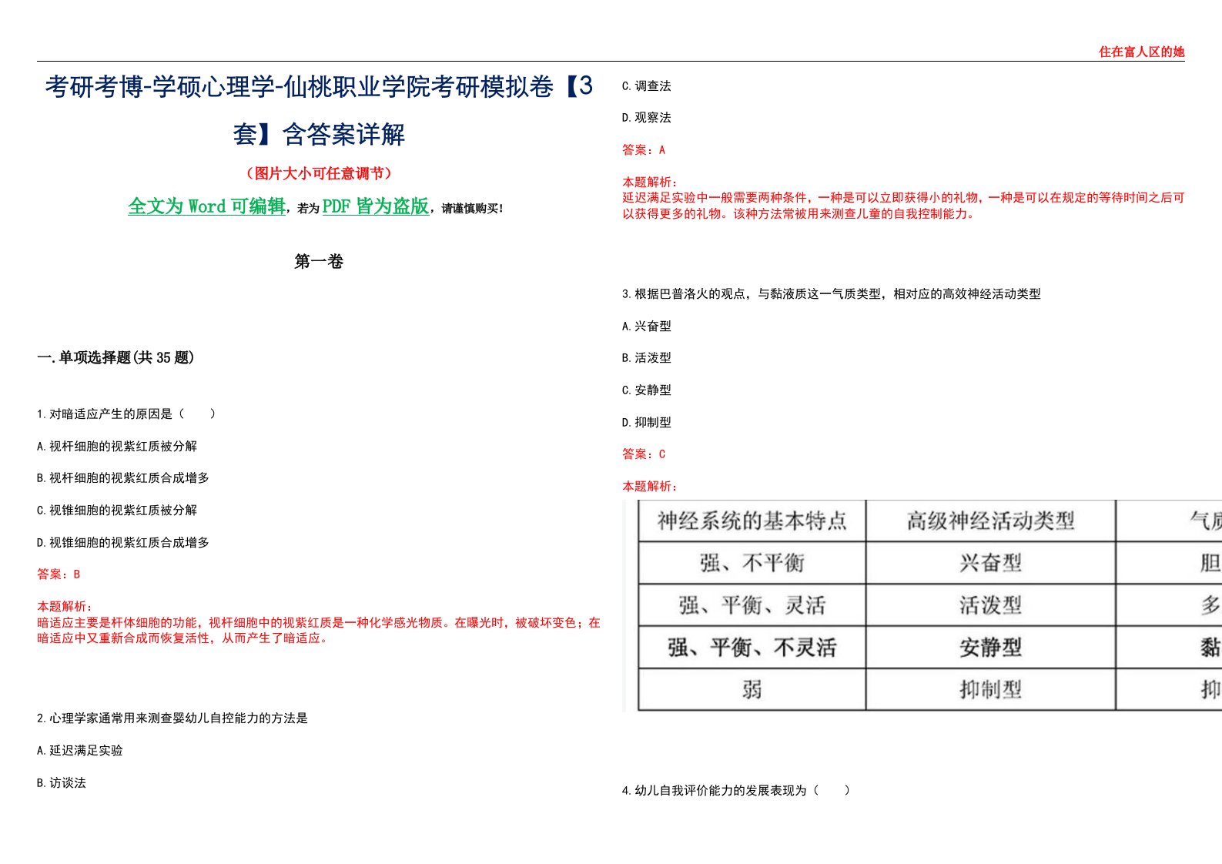
Task: Click table cell '强、平衡、灵活'
Action: (752, 605)
